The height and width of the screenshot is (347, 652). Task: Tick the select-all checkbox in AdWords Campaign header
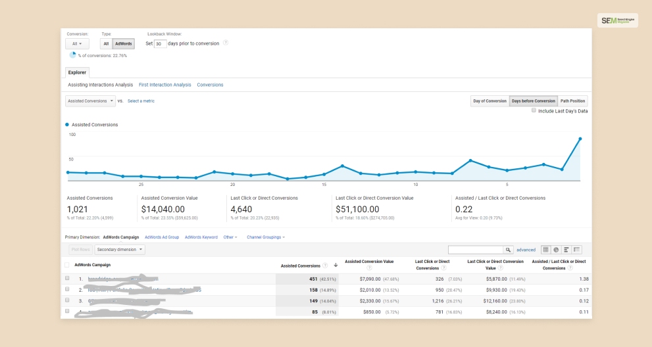tap(67, 265)
